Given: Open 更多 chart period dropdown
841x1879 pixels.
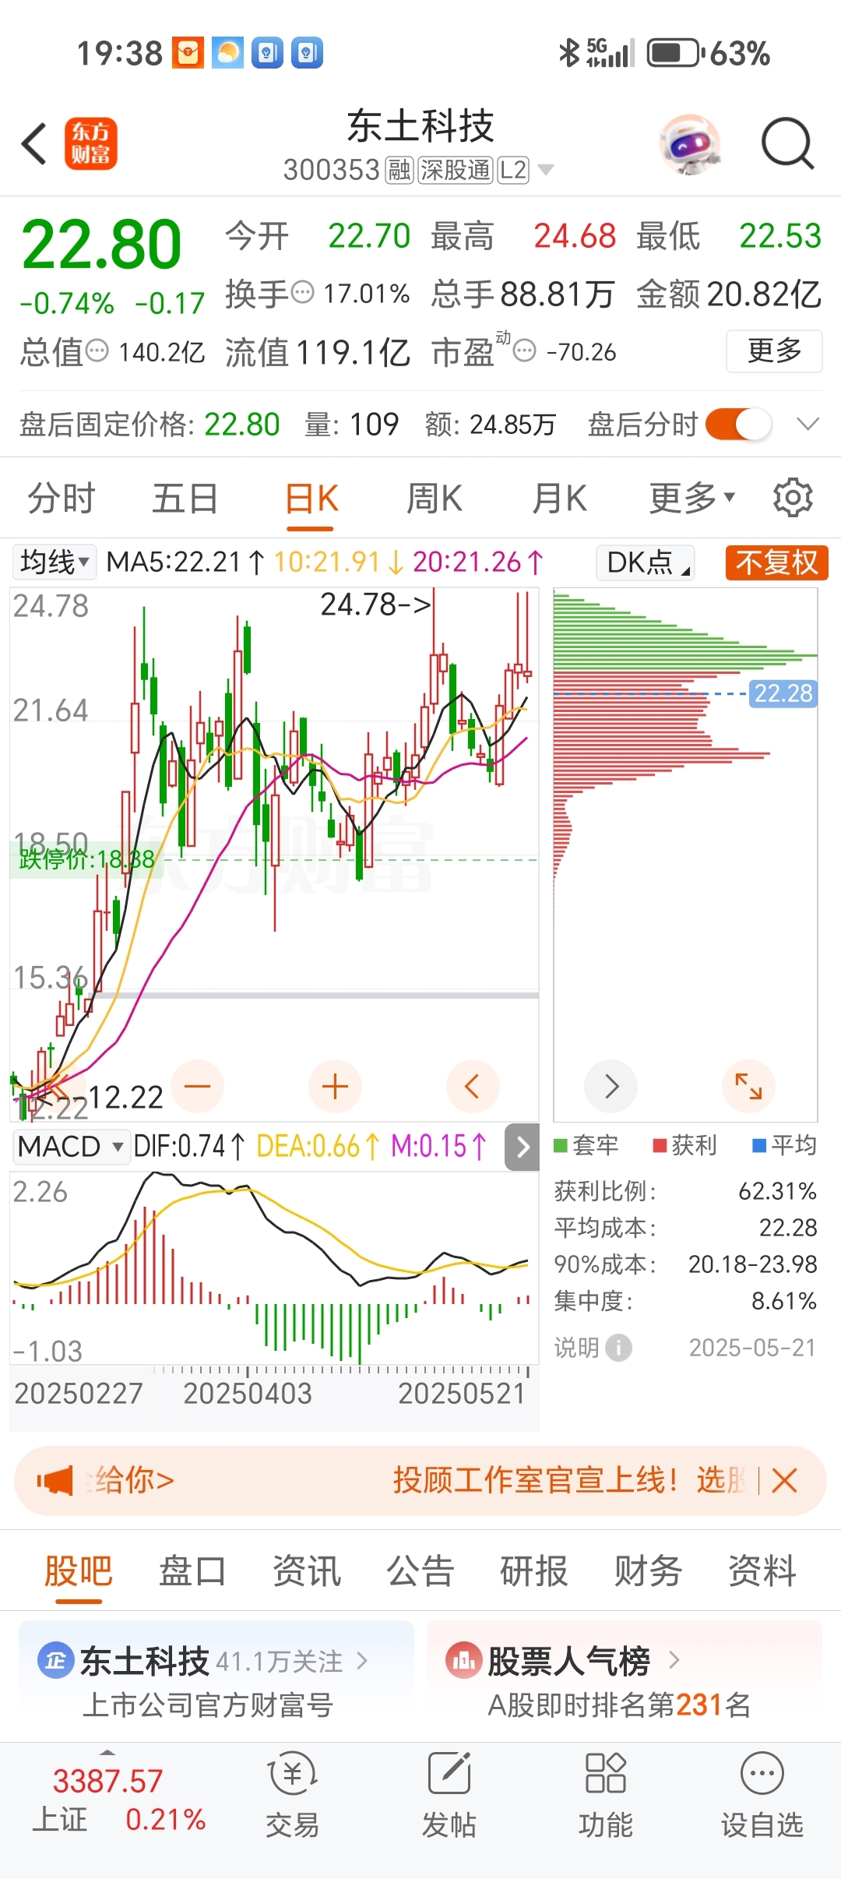Looking at the screenshot, I should (x=691, y=499).
